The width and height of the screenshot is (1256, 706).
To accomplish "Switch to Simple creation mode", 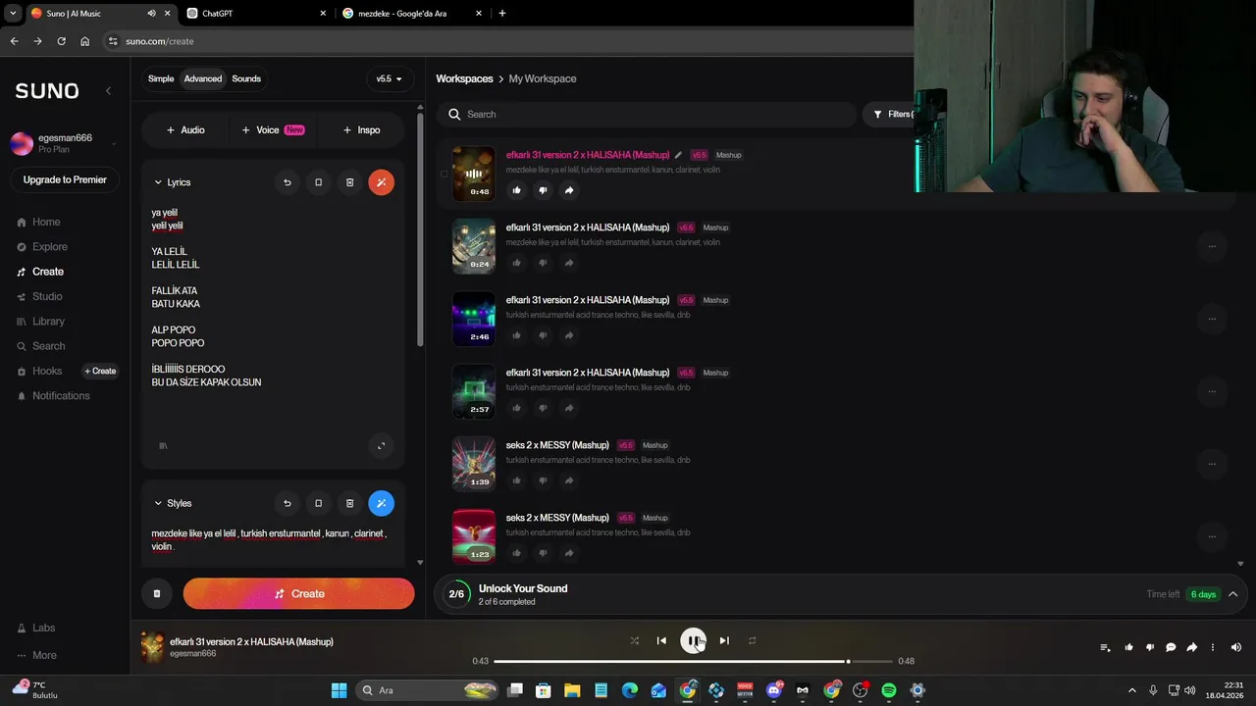I will [x=161, y=78].
